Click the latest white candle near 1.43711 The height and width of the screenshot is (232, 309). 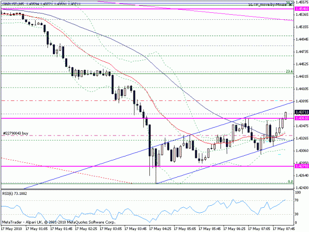click(x=286, y=116)
